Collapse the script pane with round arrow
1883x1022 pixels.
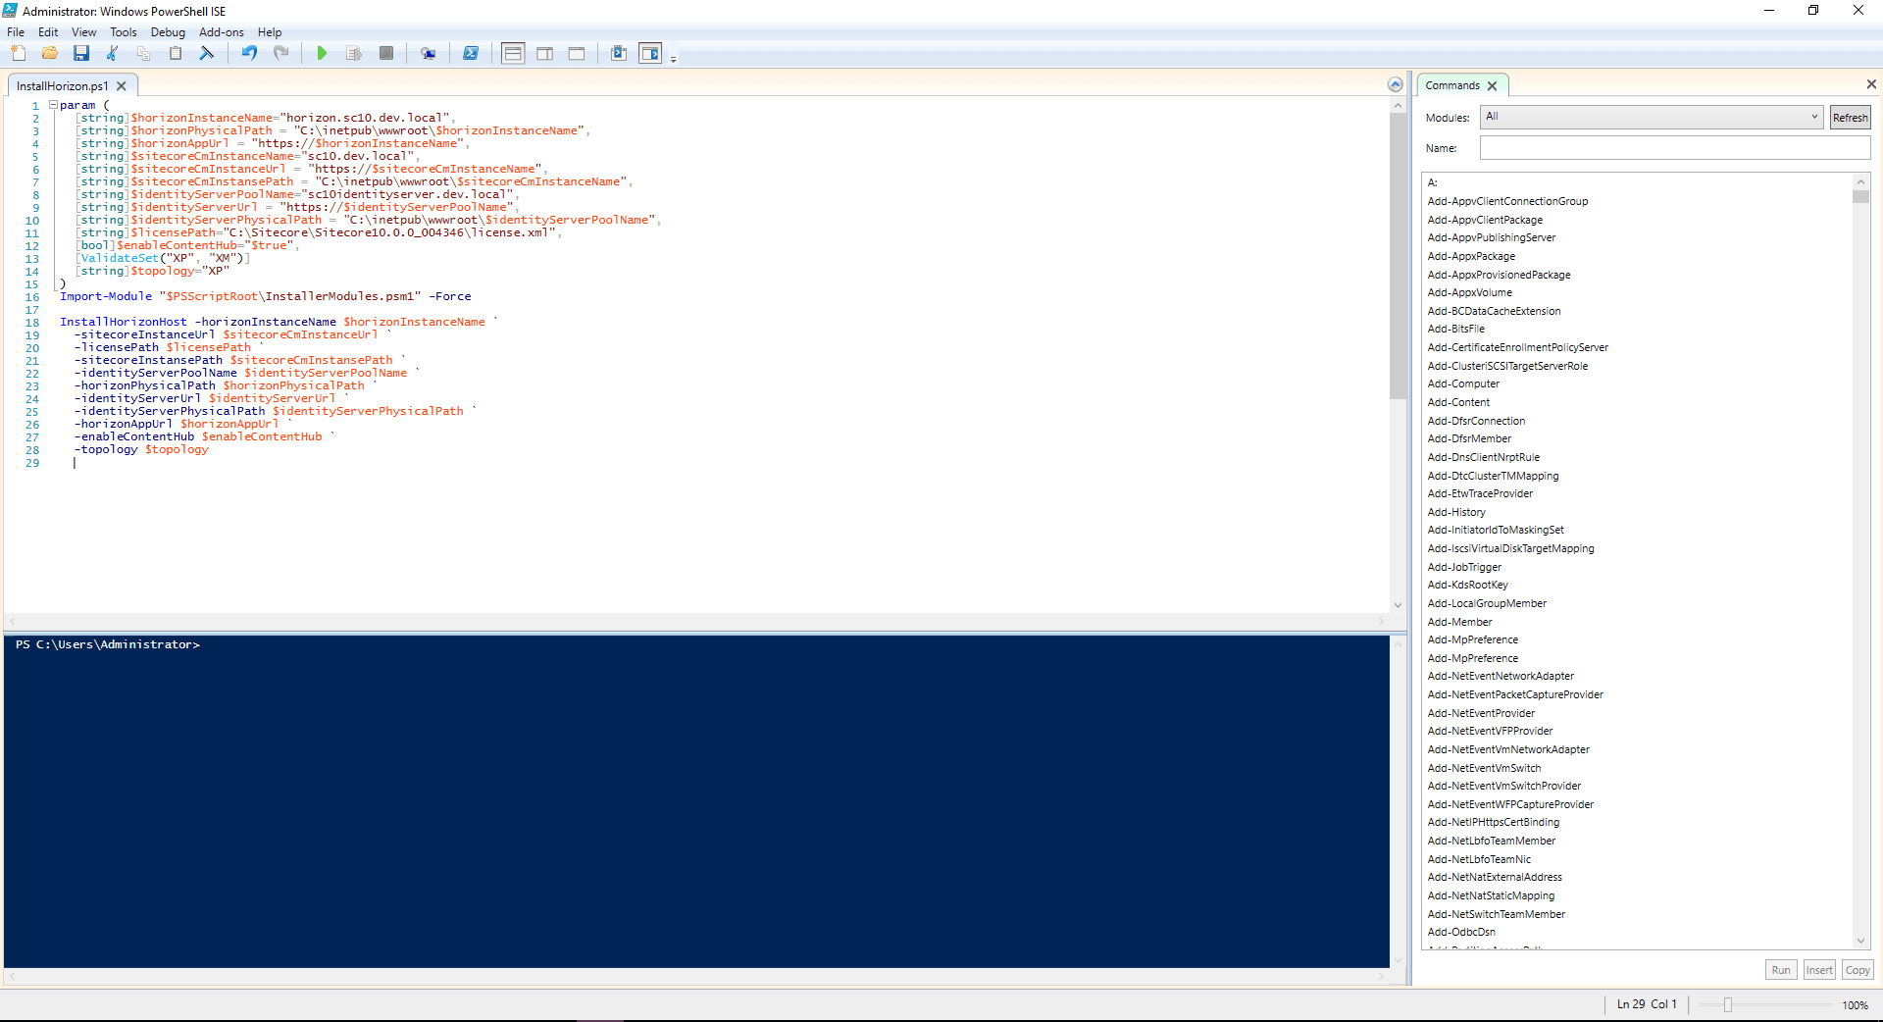[x=1396, y=84]
